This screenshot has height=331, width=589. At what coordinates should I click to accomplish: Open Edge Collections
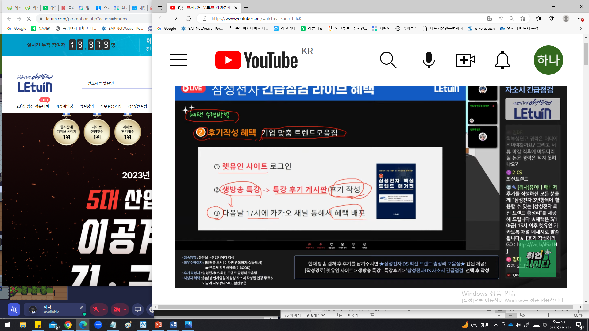(x=552, y=18)
